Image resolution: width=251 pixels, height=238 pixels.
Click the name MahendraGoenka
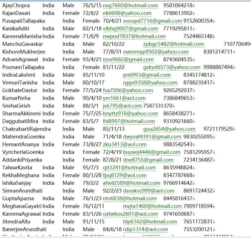(23, 137)
